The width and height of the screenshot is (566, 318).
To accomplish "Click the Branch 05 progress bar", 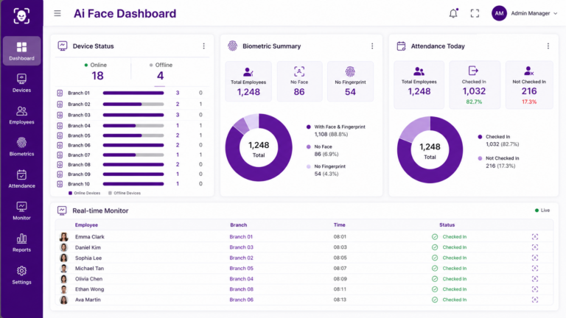I will coord(133,135).
